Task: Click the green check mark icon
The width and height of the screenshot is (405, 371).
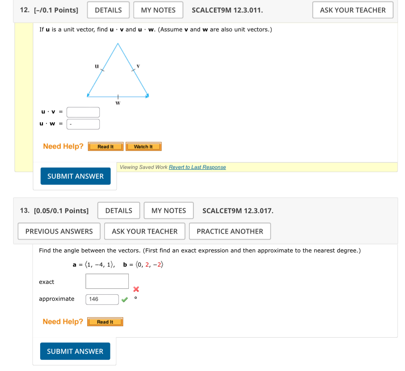Action: (125, 300)
